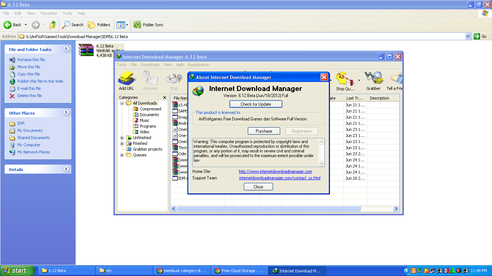Collapse the File and Folder Tasks panel
The image size is (492, 276).
point(66,49)
